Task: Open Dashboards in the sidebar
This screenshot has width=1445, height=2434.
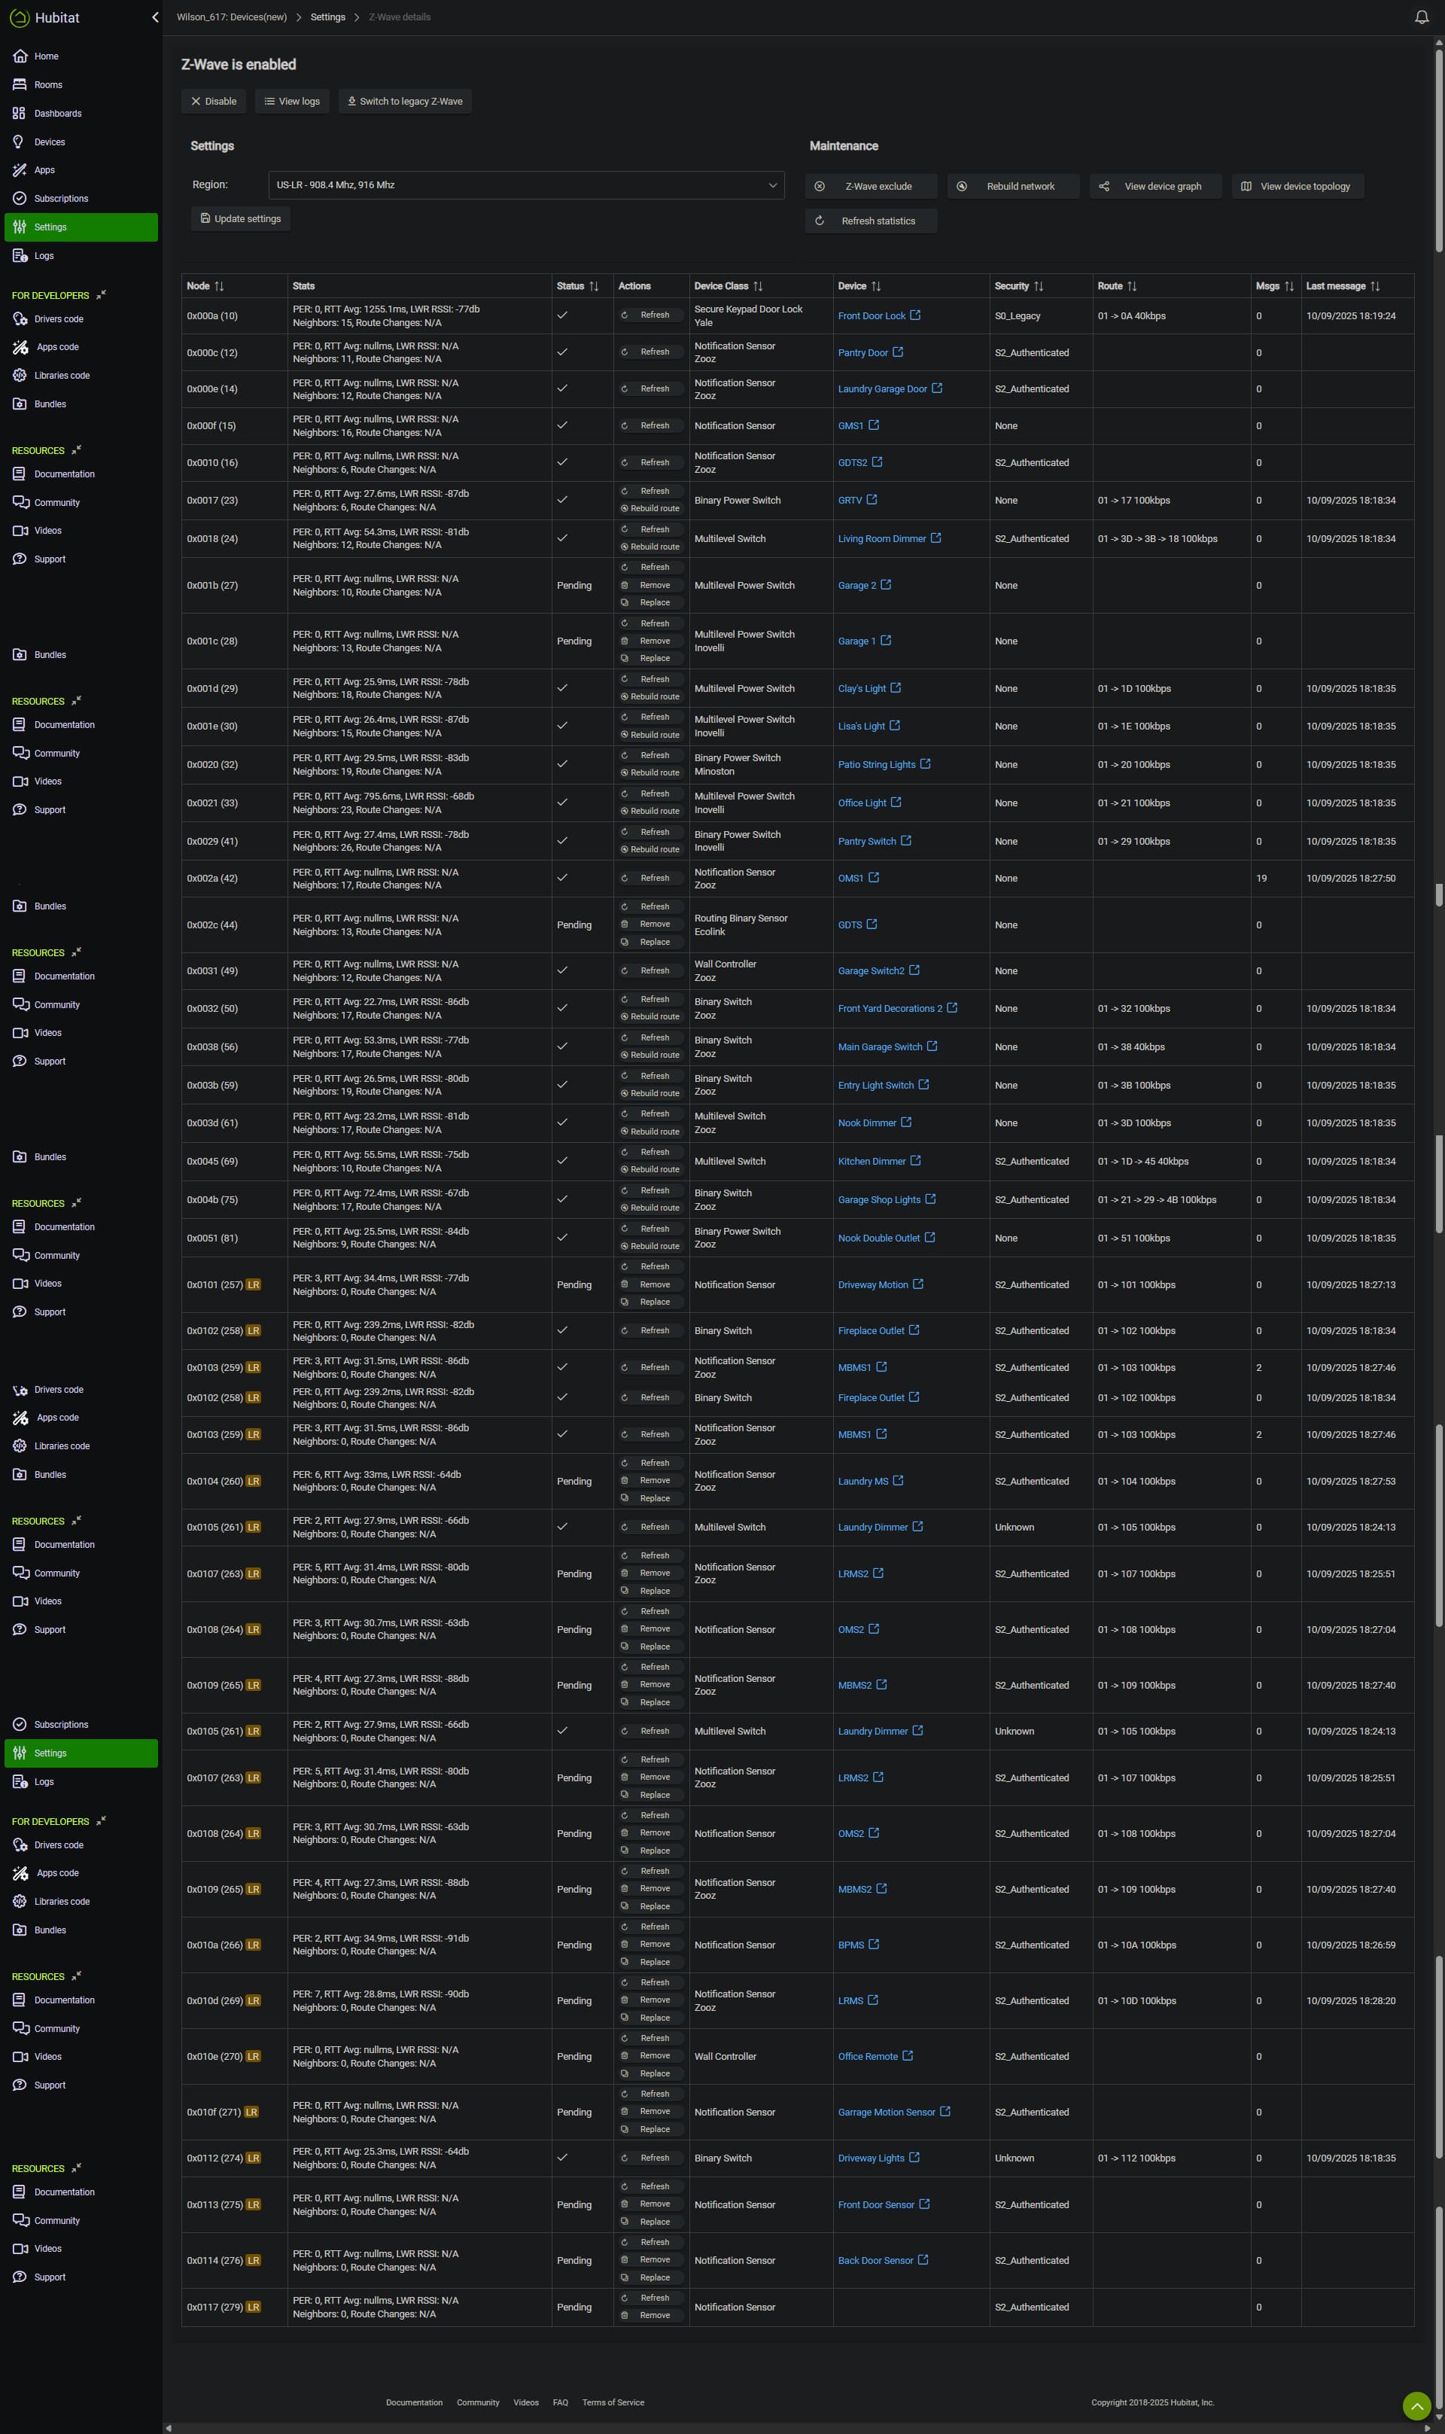Action: tap(57, 113)
